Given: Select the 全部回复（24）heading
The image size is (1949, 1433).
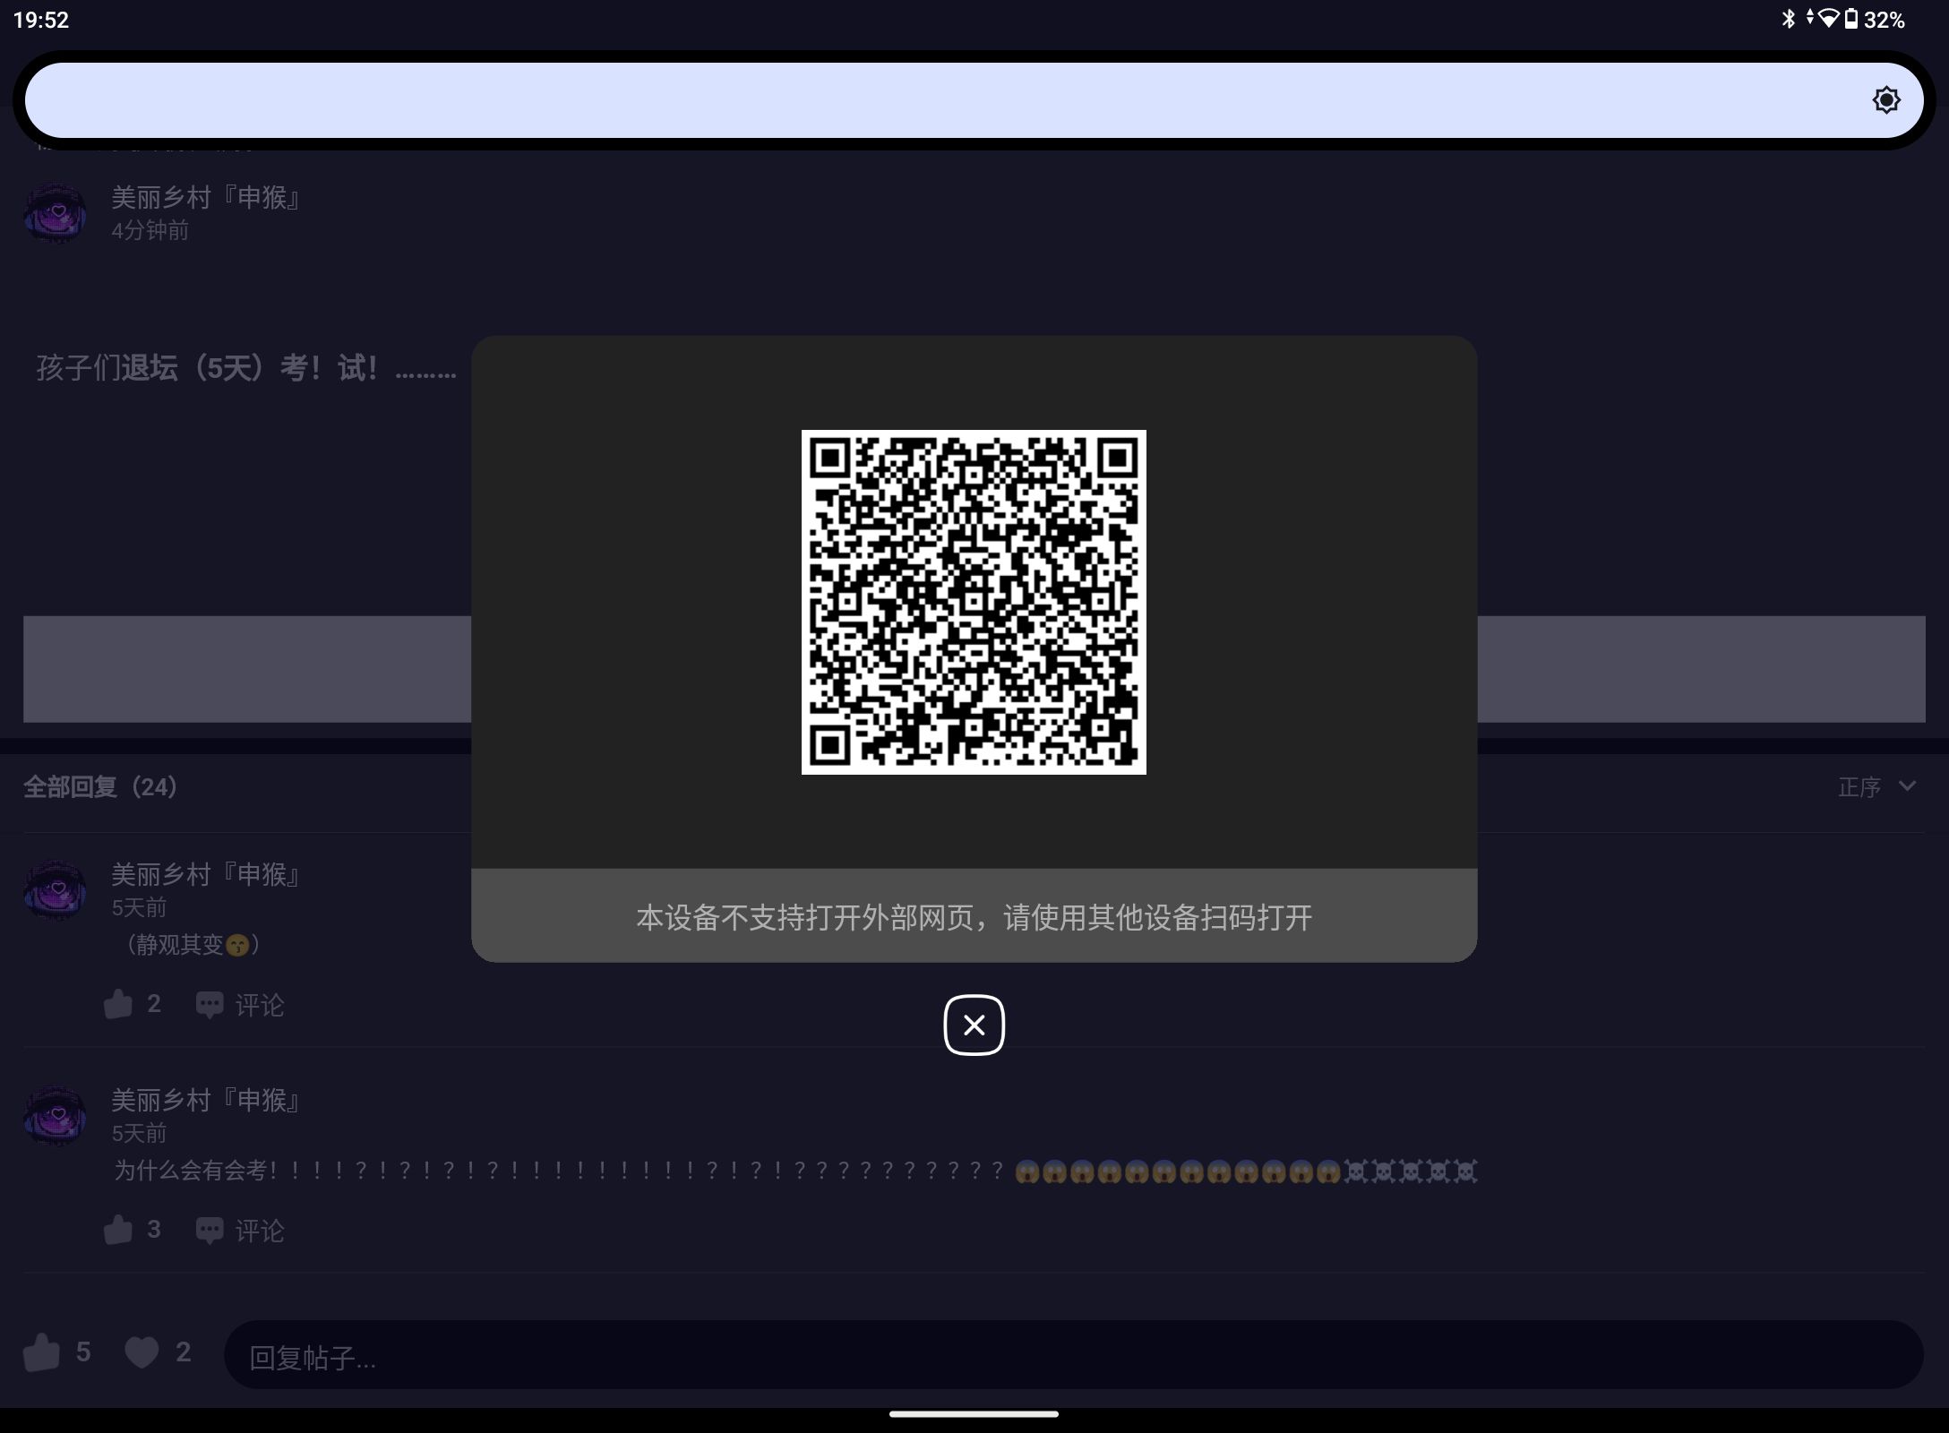Looking at the screenshot, I should click(x=101, y=787).
